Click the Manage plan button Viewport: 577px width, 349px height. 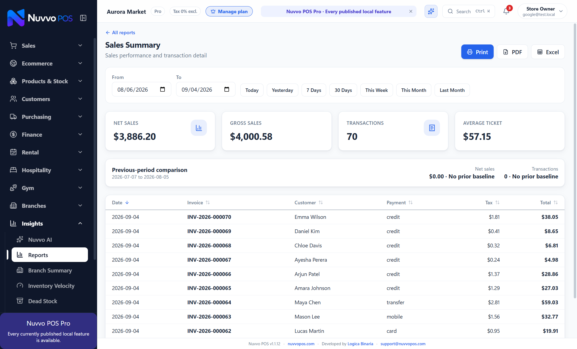click(229, 11)
